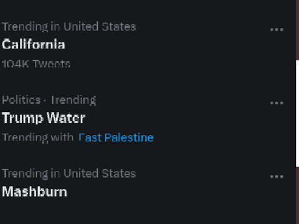Click the white scrollbar thumb on the right
The width and height of the screenshot is (299, 224).
click(x=297, y=113)
